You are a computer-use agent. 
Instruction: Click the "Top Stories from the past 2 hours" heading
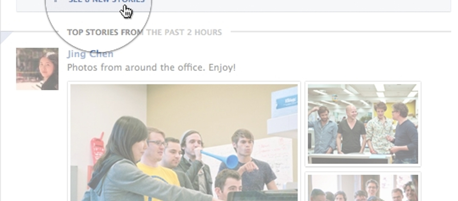pyautogui.click(x=144, y=32)
